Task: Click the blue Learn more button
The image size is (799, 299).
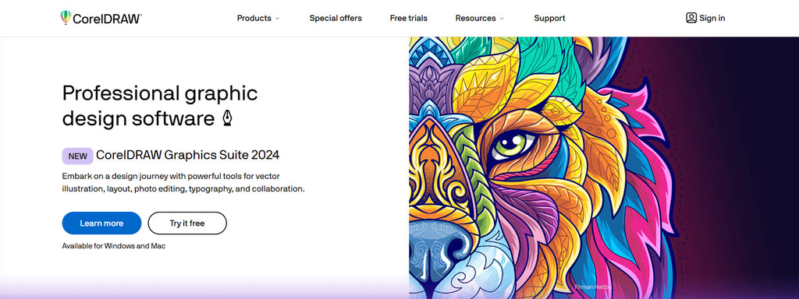Action: pos(101,223)
